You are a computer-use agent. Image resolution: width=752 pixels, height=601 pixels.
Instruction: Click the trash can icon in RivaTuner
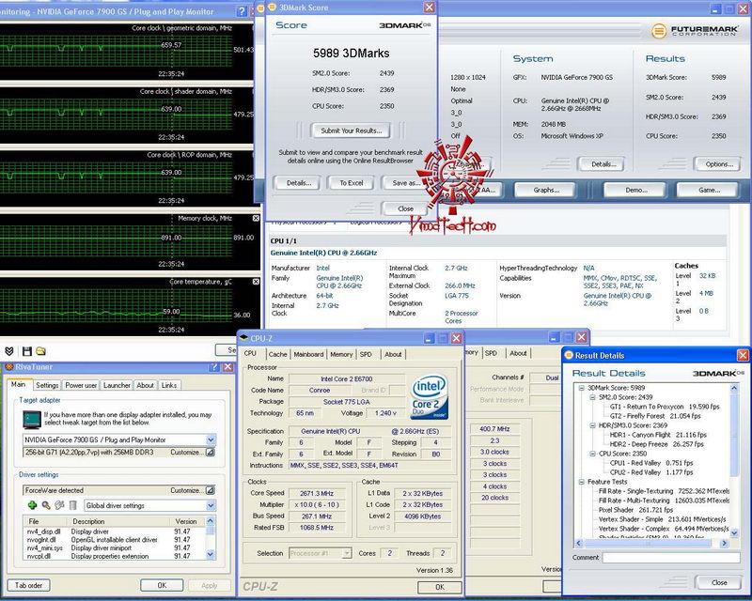click(x=73, y=505)
